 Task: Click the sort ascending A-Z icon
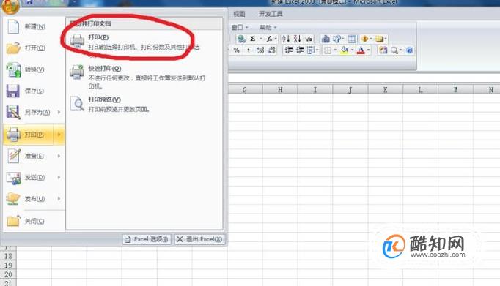(x=286, y=39)
